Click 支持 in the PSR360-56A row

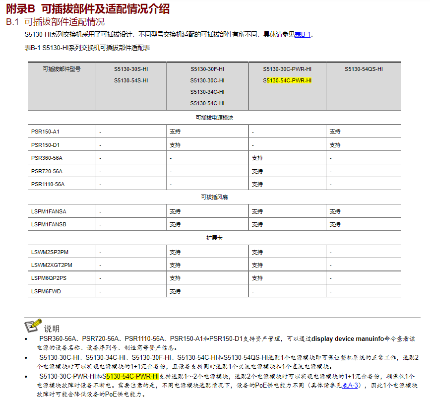coord(257,158)
